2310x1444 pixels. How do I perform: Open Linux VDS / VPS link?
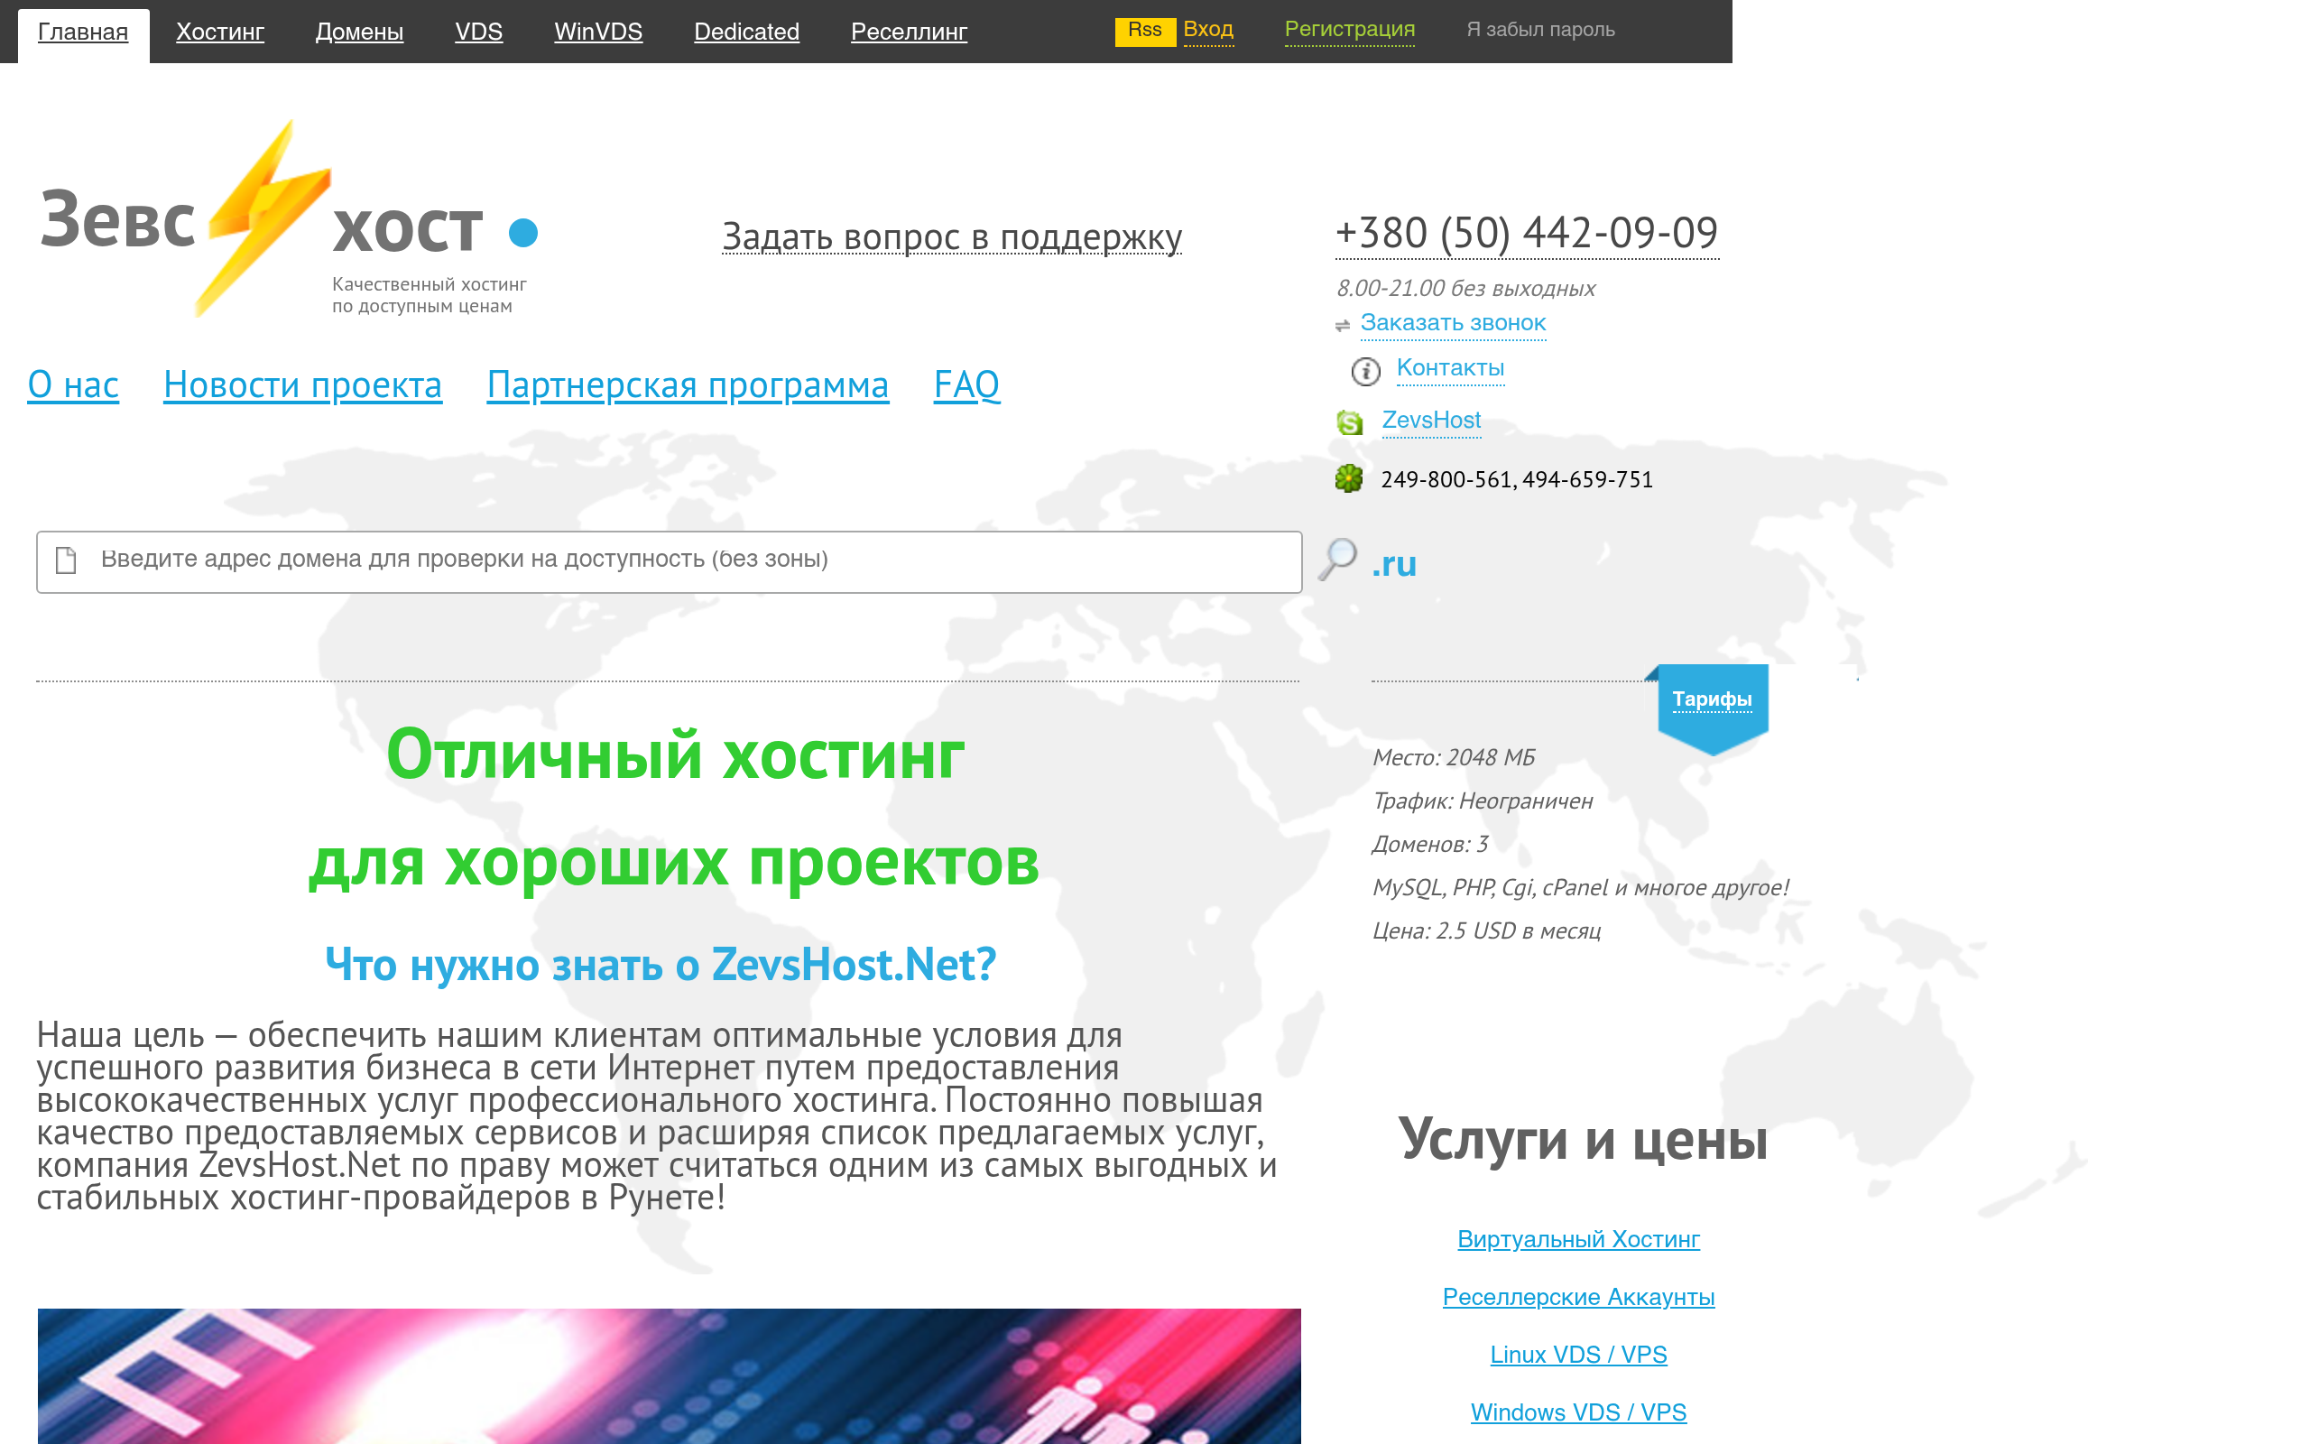click(x=1578, y=1356)
